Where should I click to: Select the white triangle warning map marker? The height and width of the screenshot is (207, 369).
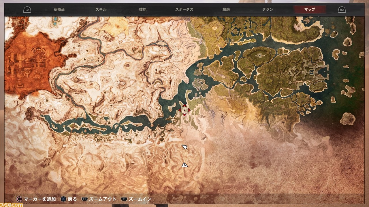(x=184, y=165)
